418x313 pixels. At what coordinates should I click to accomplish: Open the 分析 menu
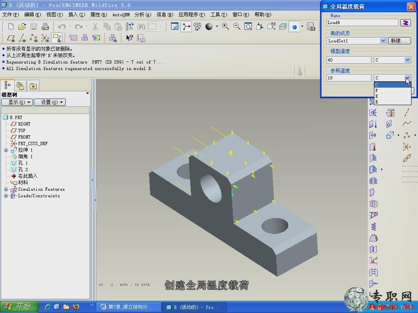143,15
